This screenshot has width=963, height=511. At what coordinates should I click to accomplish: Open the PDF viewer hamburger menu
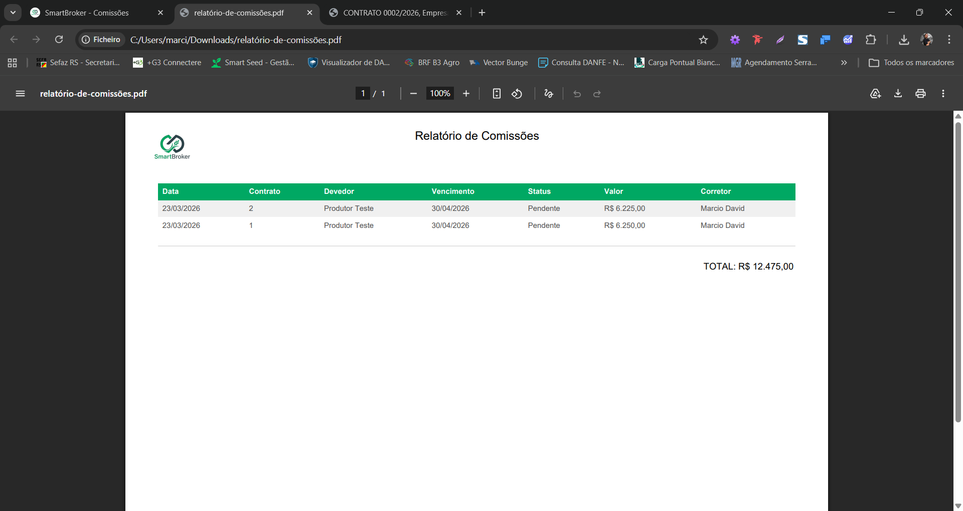[20, 94]
